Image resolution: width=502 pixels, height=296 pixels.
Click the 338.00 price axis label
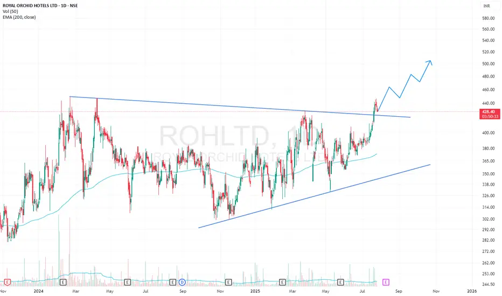click(x=489, y=184)
